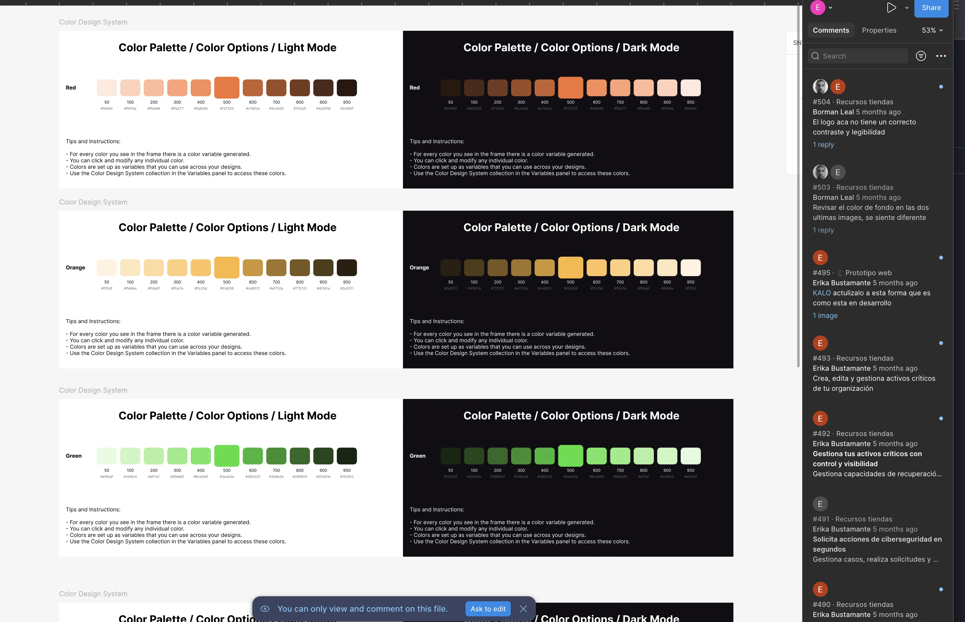Click the Red Light Mode palette title

pyautogui.click(x=228, y=48)
